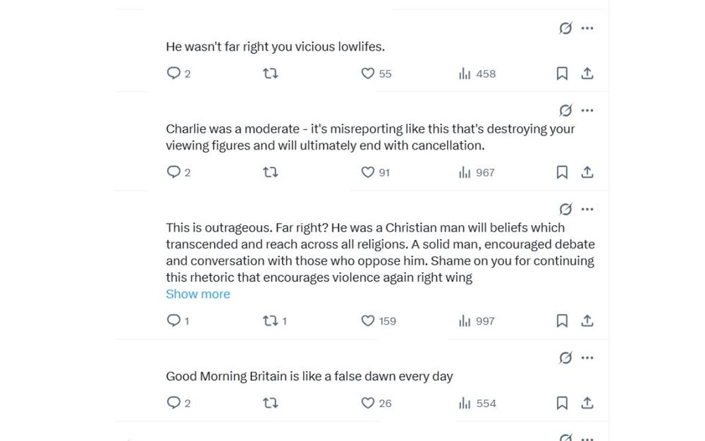Open replies showing count 2 on bottom post
Screen dimensions: 705x441
point(173,402)
